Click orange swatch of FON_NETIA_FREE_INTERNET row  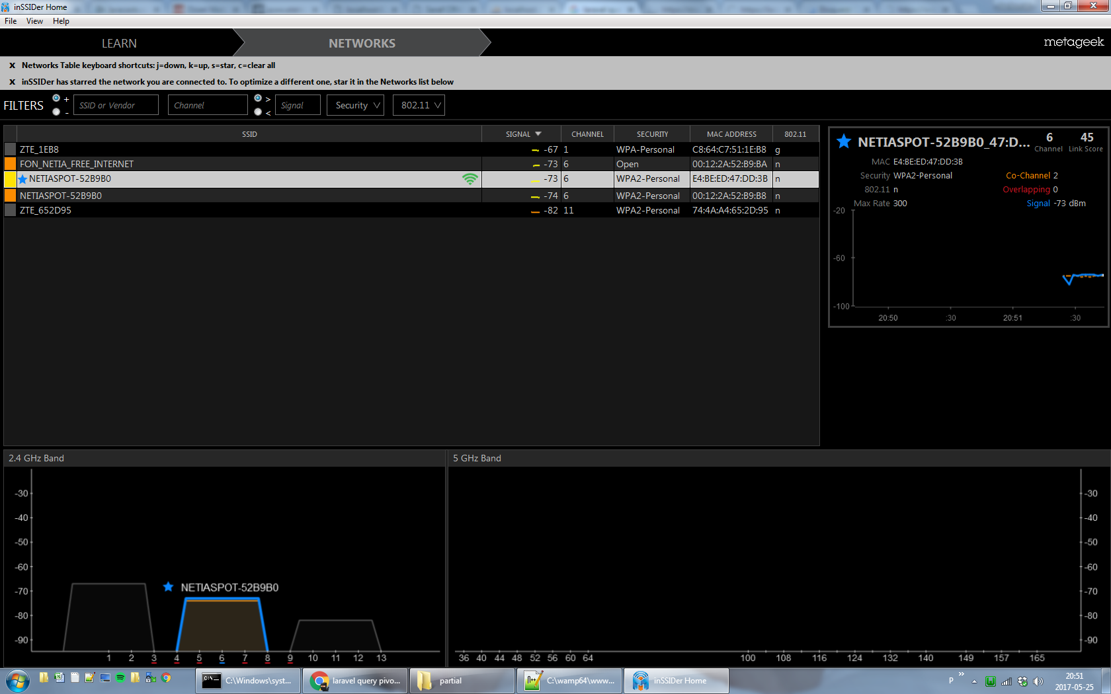10,164
